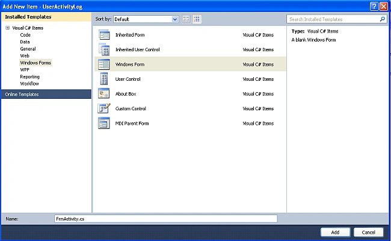The image size is (391, 241).
Task: Open the Installed Templates section
Action: tap(46, 17)
